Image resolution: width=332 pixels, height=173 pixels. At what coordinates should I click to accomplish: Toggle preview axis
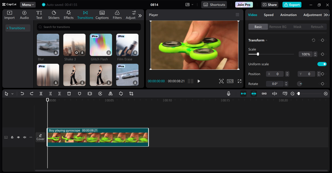click(274, 94)
